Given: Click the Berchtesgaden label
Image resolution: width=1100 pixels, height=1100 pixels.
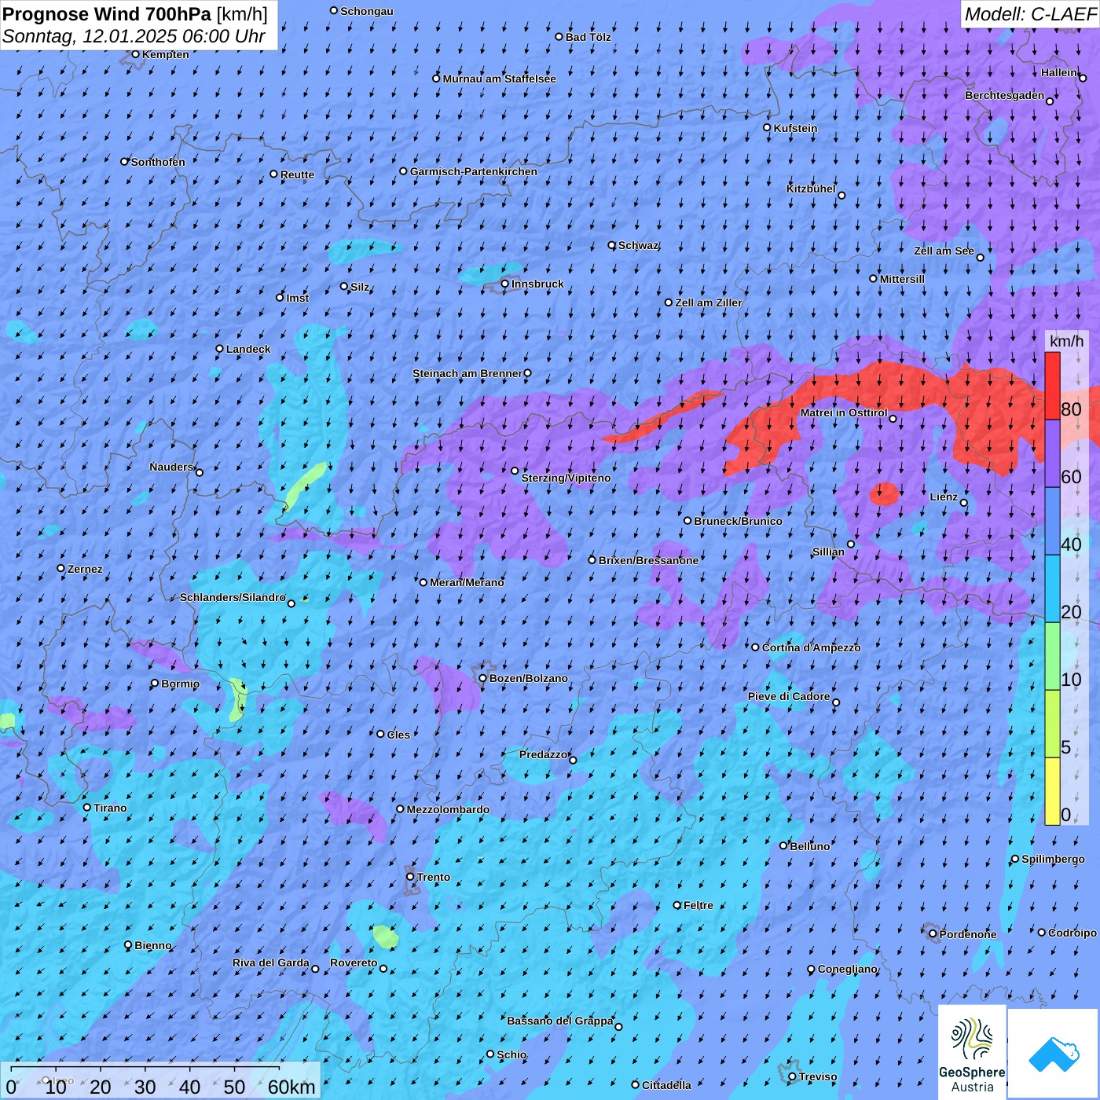Looking at the screenshot, I should (1005, 95).
